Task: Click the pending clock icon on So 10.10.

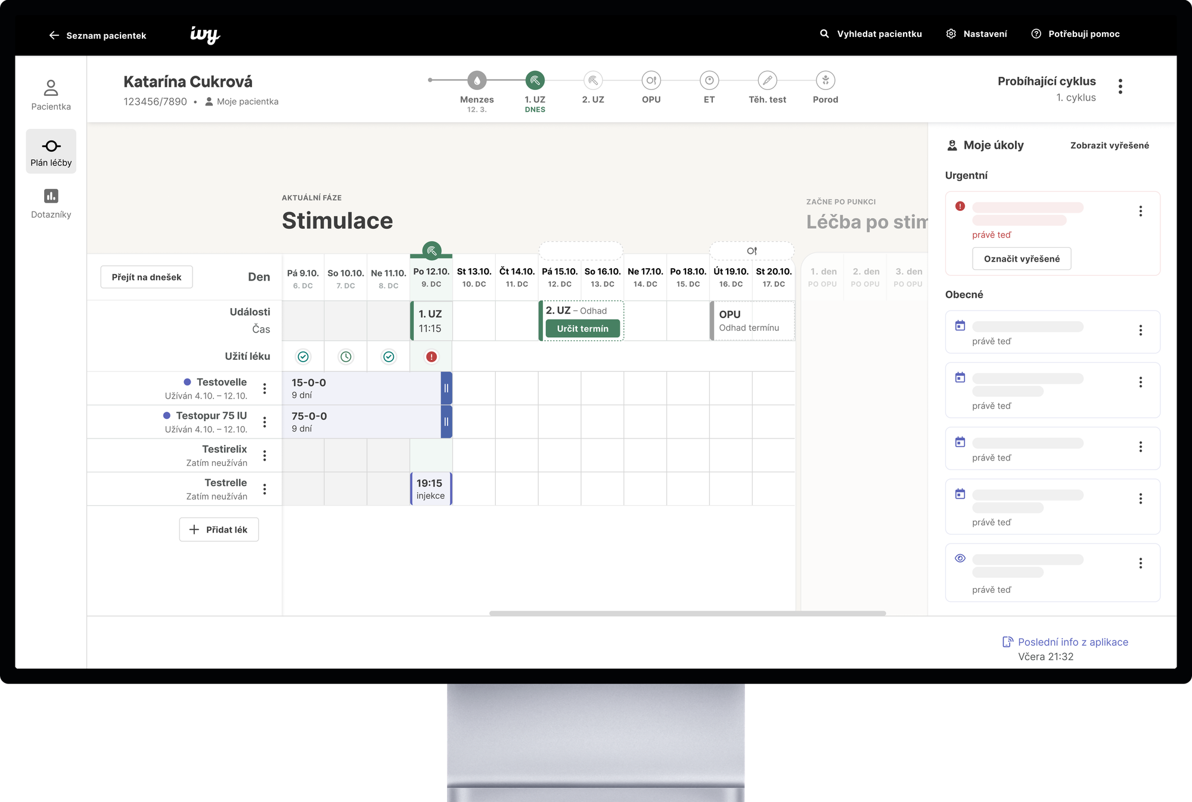Action: pyautogui.click(x=346, y=357)
